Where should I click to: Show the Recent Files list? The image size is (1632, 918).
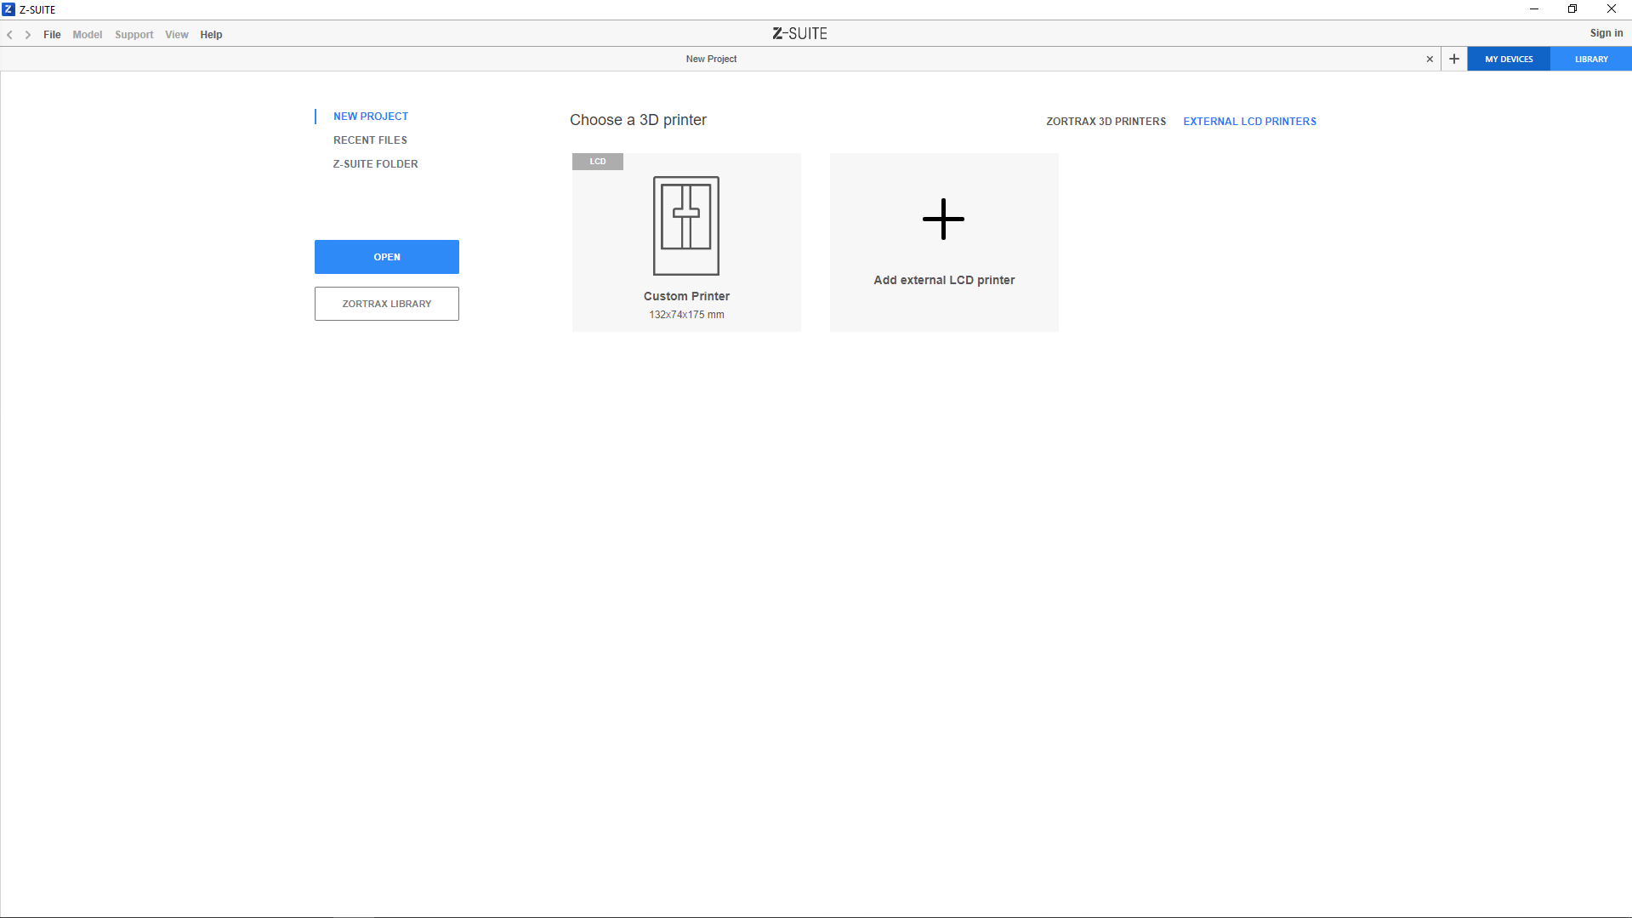pyautogui.click(x=370, y=140)
